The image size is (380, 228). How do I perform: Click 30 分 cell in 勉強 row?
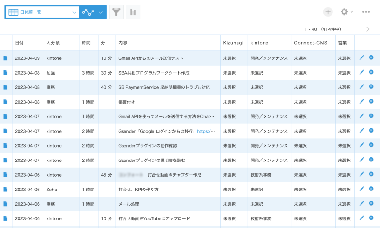coord(106,73)
